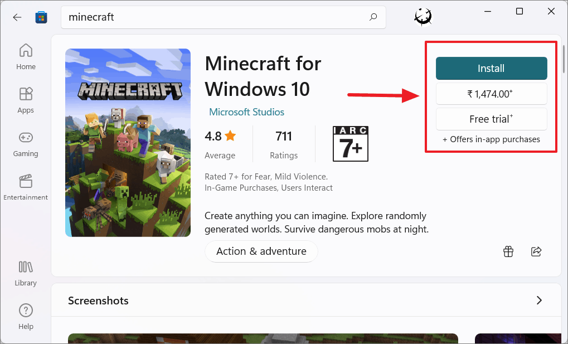Open the Help sidebar icon
This screenshot has height=344, width=568.
pos(25,311)
